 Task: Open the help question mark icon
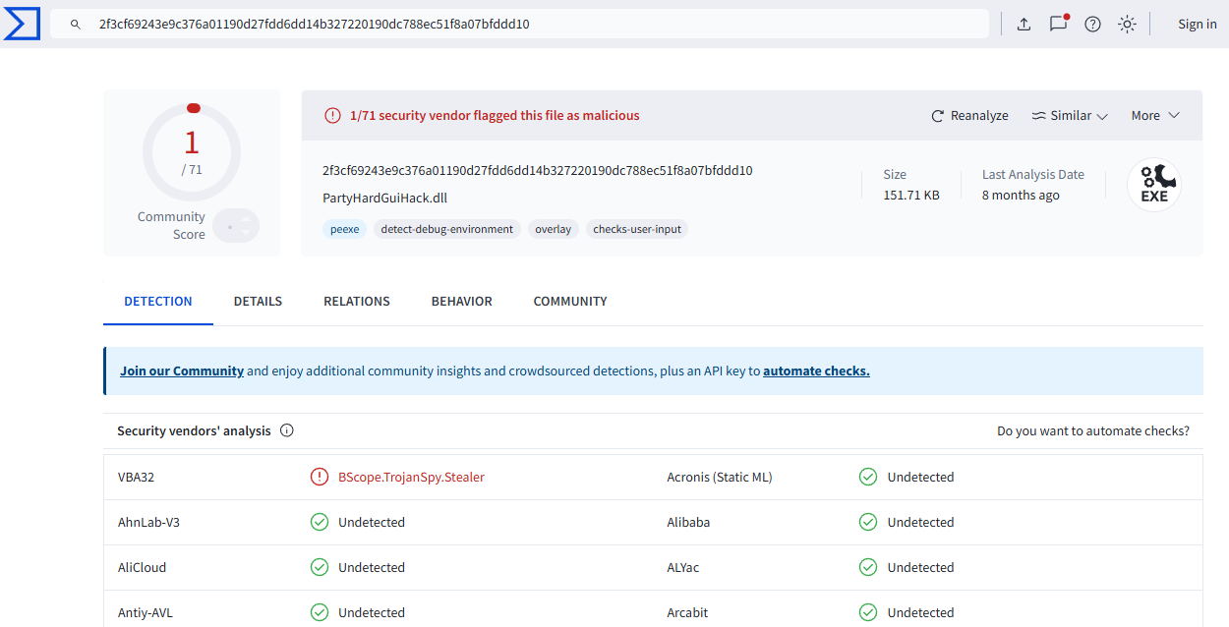1092,25
